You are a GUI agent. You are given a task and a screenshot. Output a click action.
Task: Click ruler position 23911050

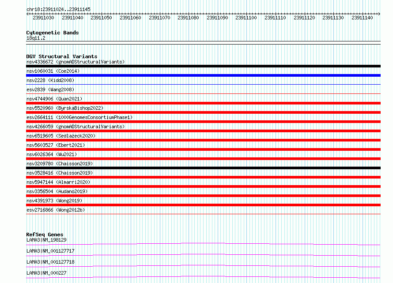coord(101,18)
